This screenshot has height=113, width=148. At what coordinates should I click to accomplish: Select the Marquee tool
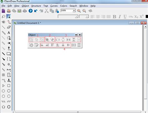(x=8, y=17)
